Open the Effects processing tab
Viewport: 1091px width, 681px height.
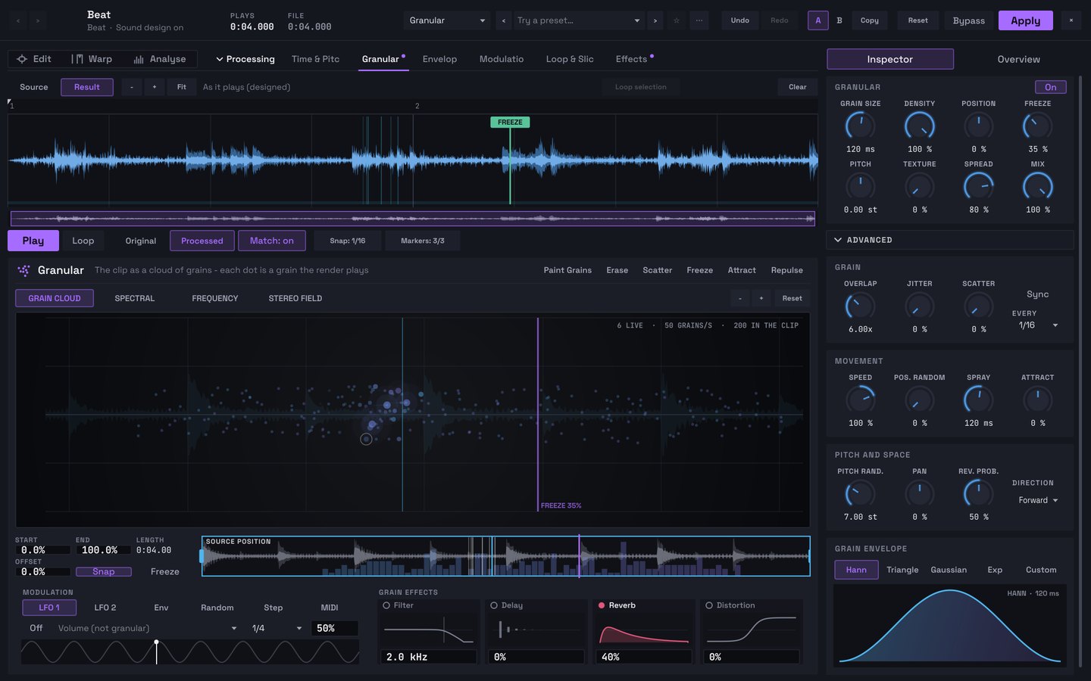click(633, 59)
